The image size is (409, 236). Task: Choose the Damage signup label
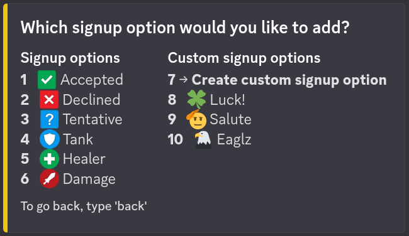coord(89,180)
